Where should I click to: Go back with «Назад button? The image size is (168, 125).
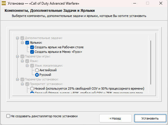(115, 118)
